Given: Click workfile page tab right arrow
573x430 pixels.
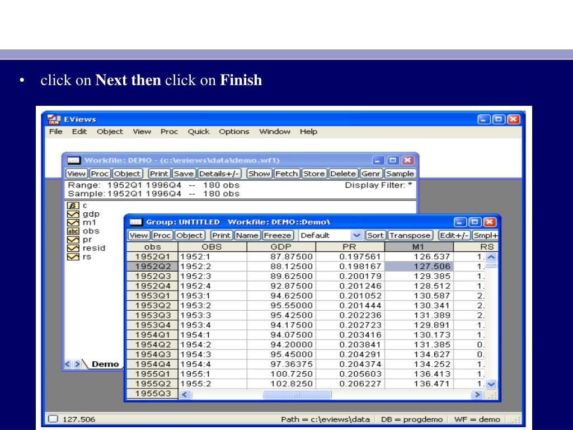Looking at the screenshot, I should pos(77,364).
